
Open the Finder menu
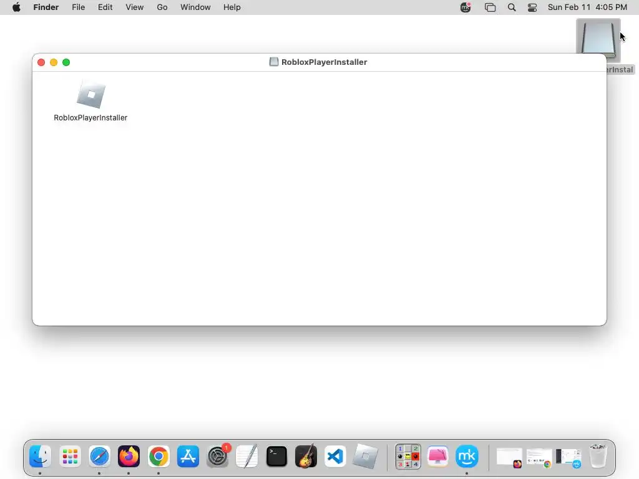pos(46,7)
